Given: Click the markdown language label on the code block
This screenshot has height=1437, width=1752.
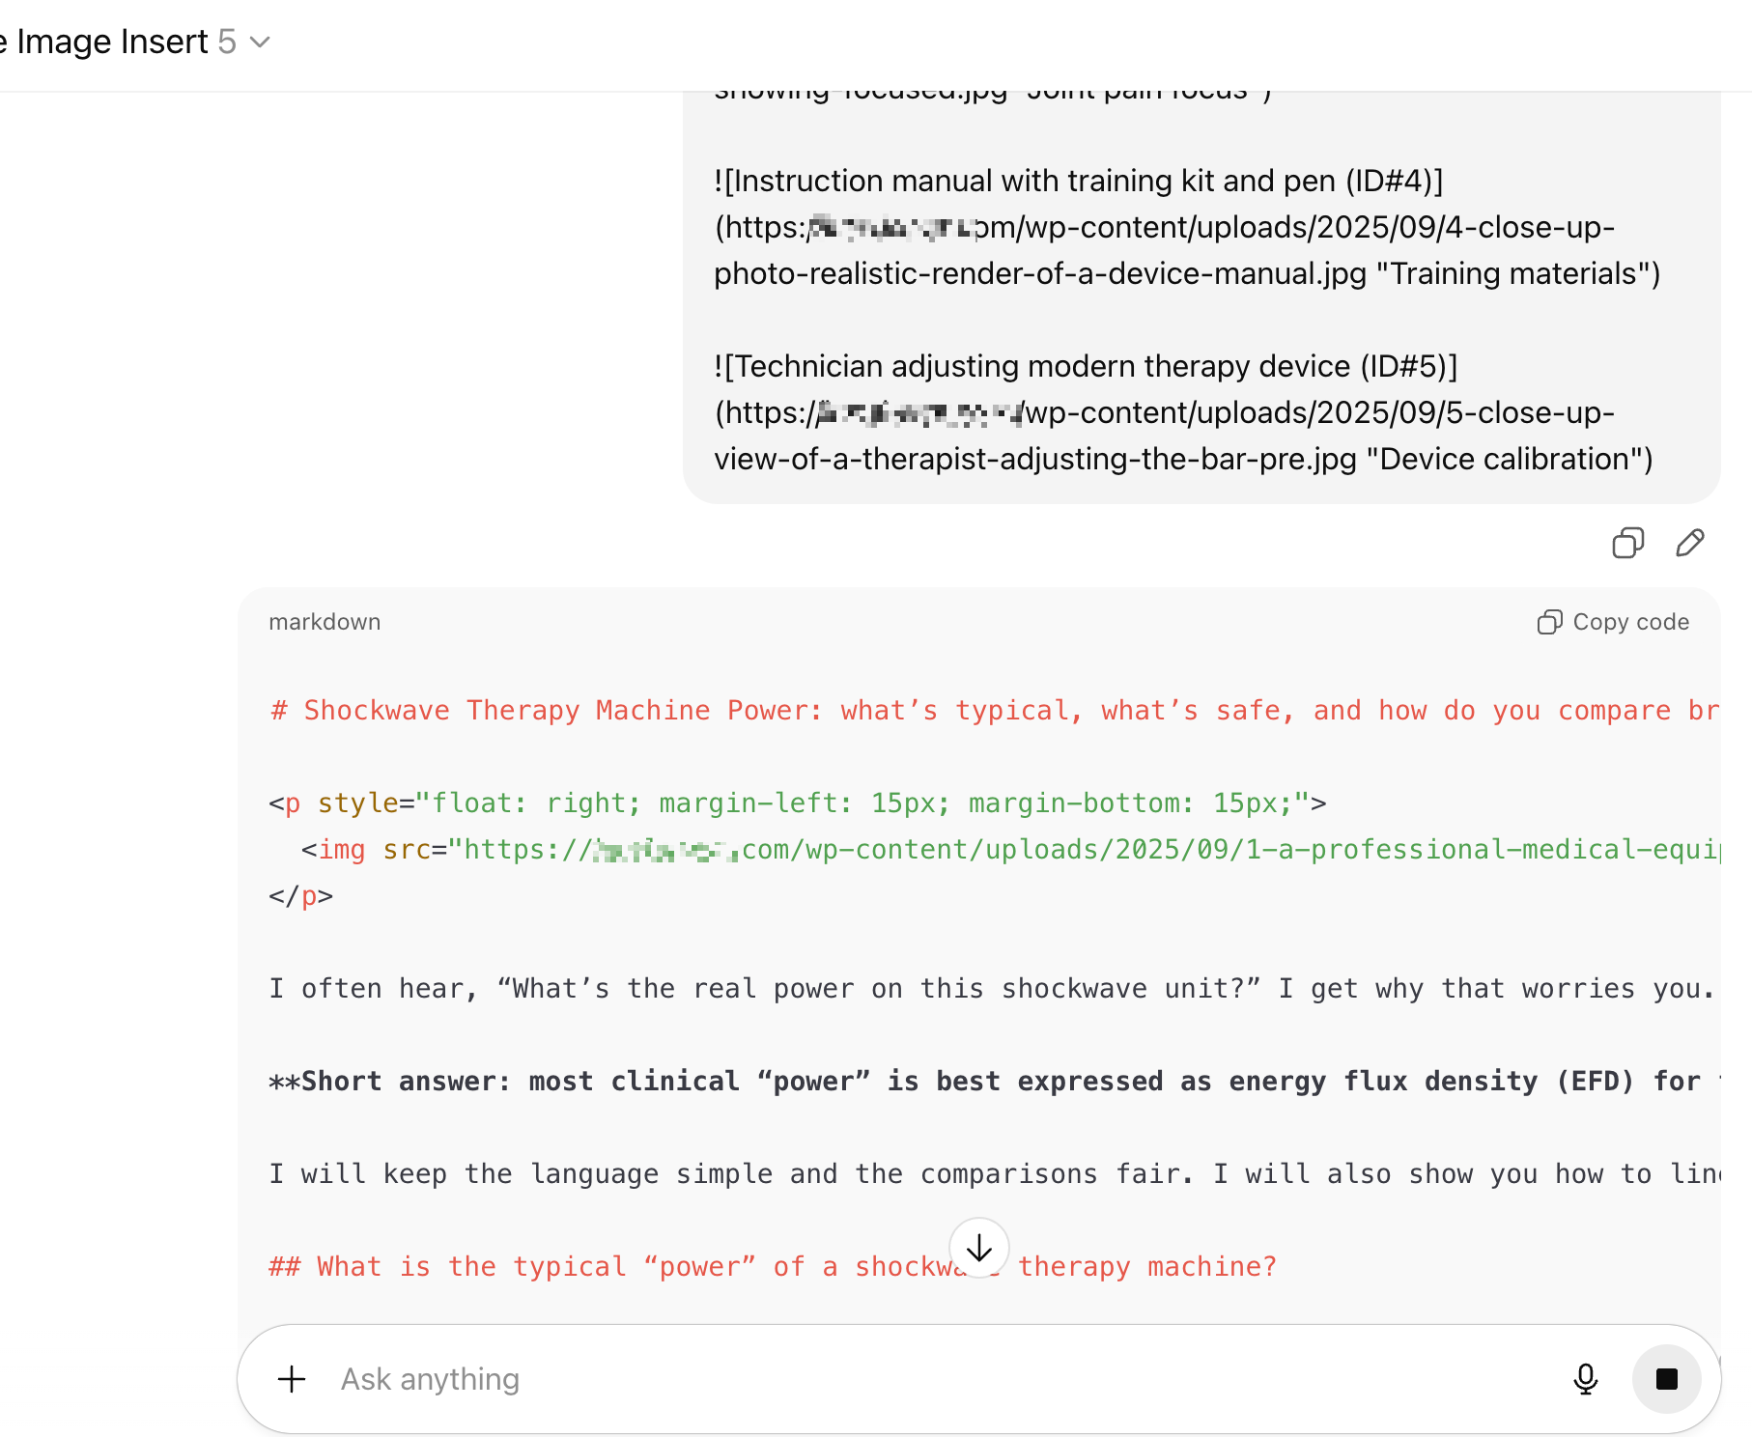Looking at the screenshot, I should pyautogui.click(x=325, y=622).
